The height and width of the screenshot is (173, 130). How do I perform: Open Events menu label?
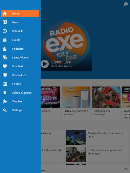[16, 40]
